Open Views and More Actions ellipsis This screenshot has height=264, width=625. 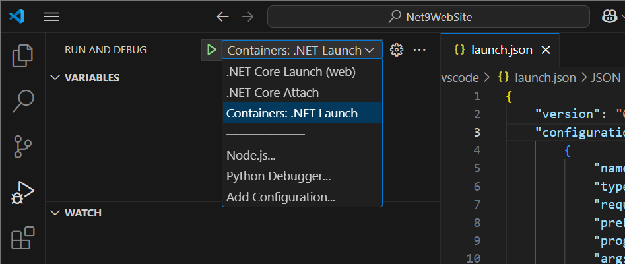[x=419, y=50]
